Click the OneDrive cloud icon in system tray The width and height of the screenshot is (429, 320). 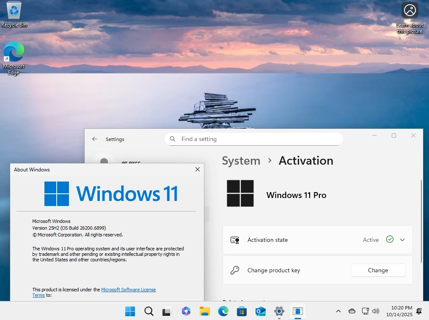(x=352, y=311)
